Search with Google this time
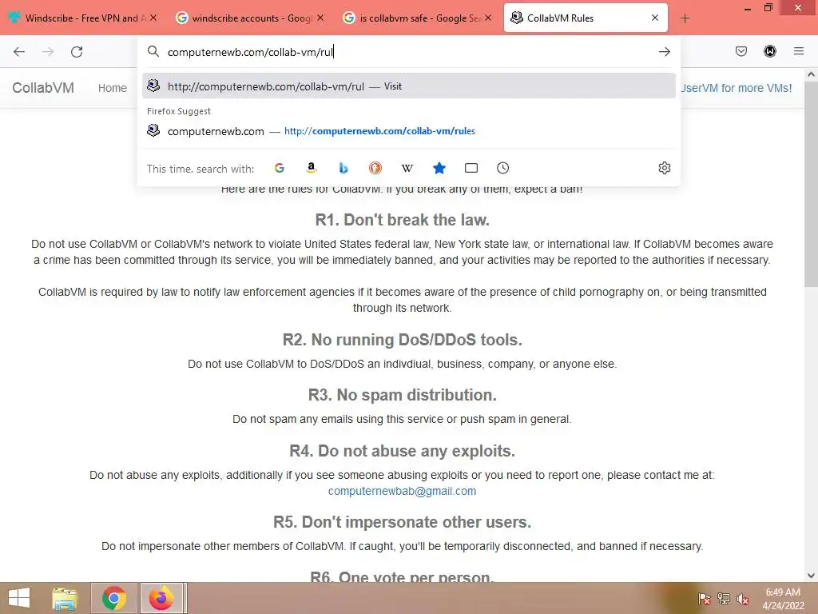The width and height of the screenshot is (818, 614). (x=280, y=168)
